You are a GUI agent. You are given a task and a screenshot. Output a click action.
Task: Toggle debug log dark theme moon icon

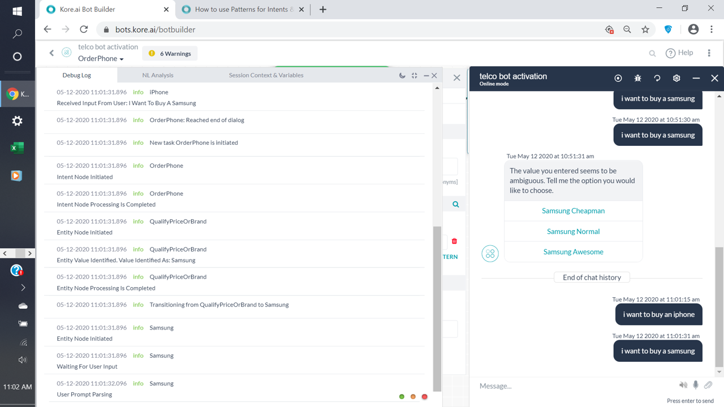pyautogui.click(x=402, y=75)
